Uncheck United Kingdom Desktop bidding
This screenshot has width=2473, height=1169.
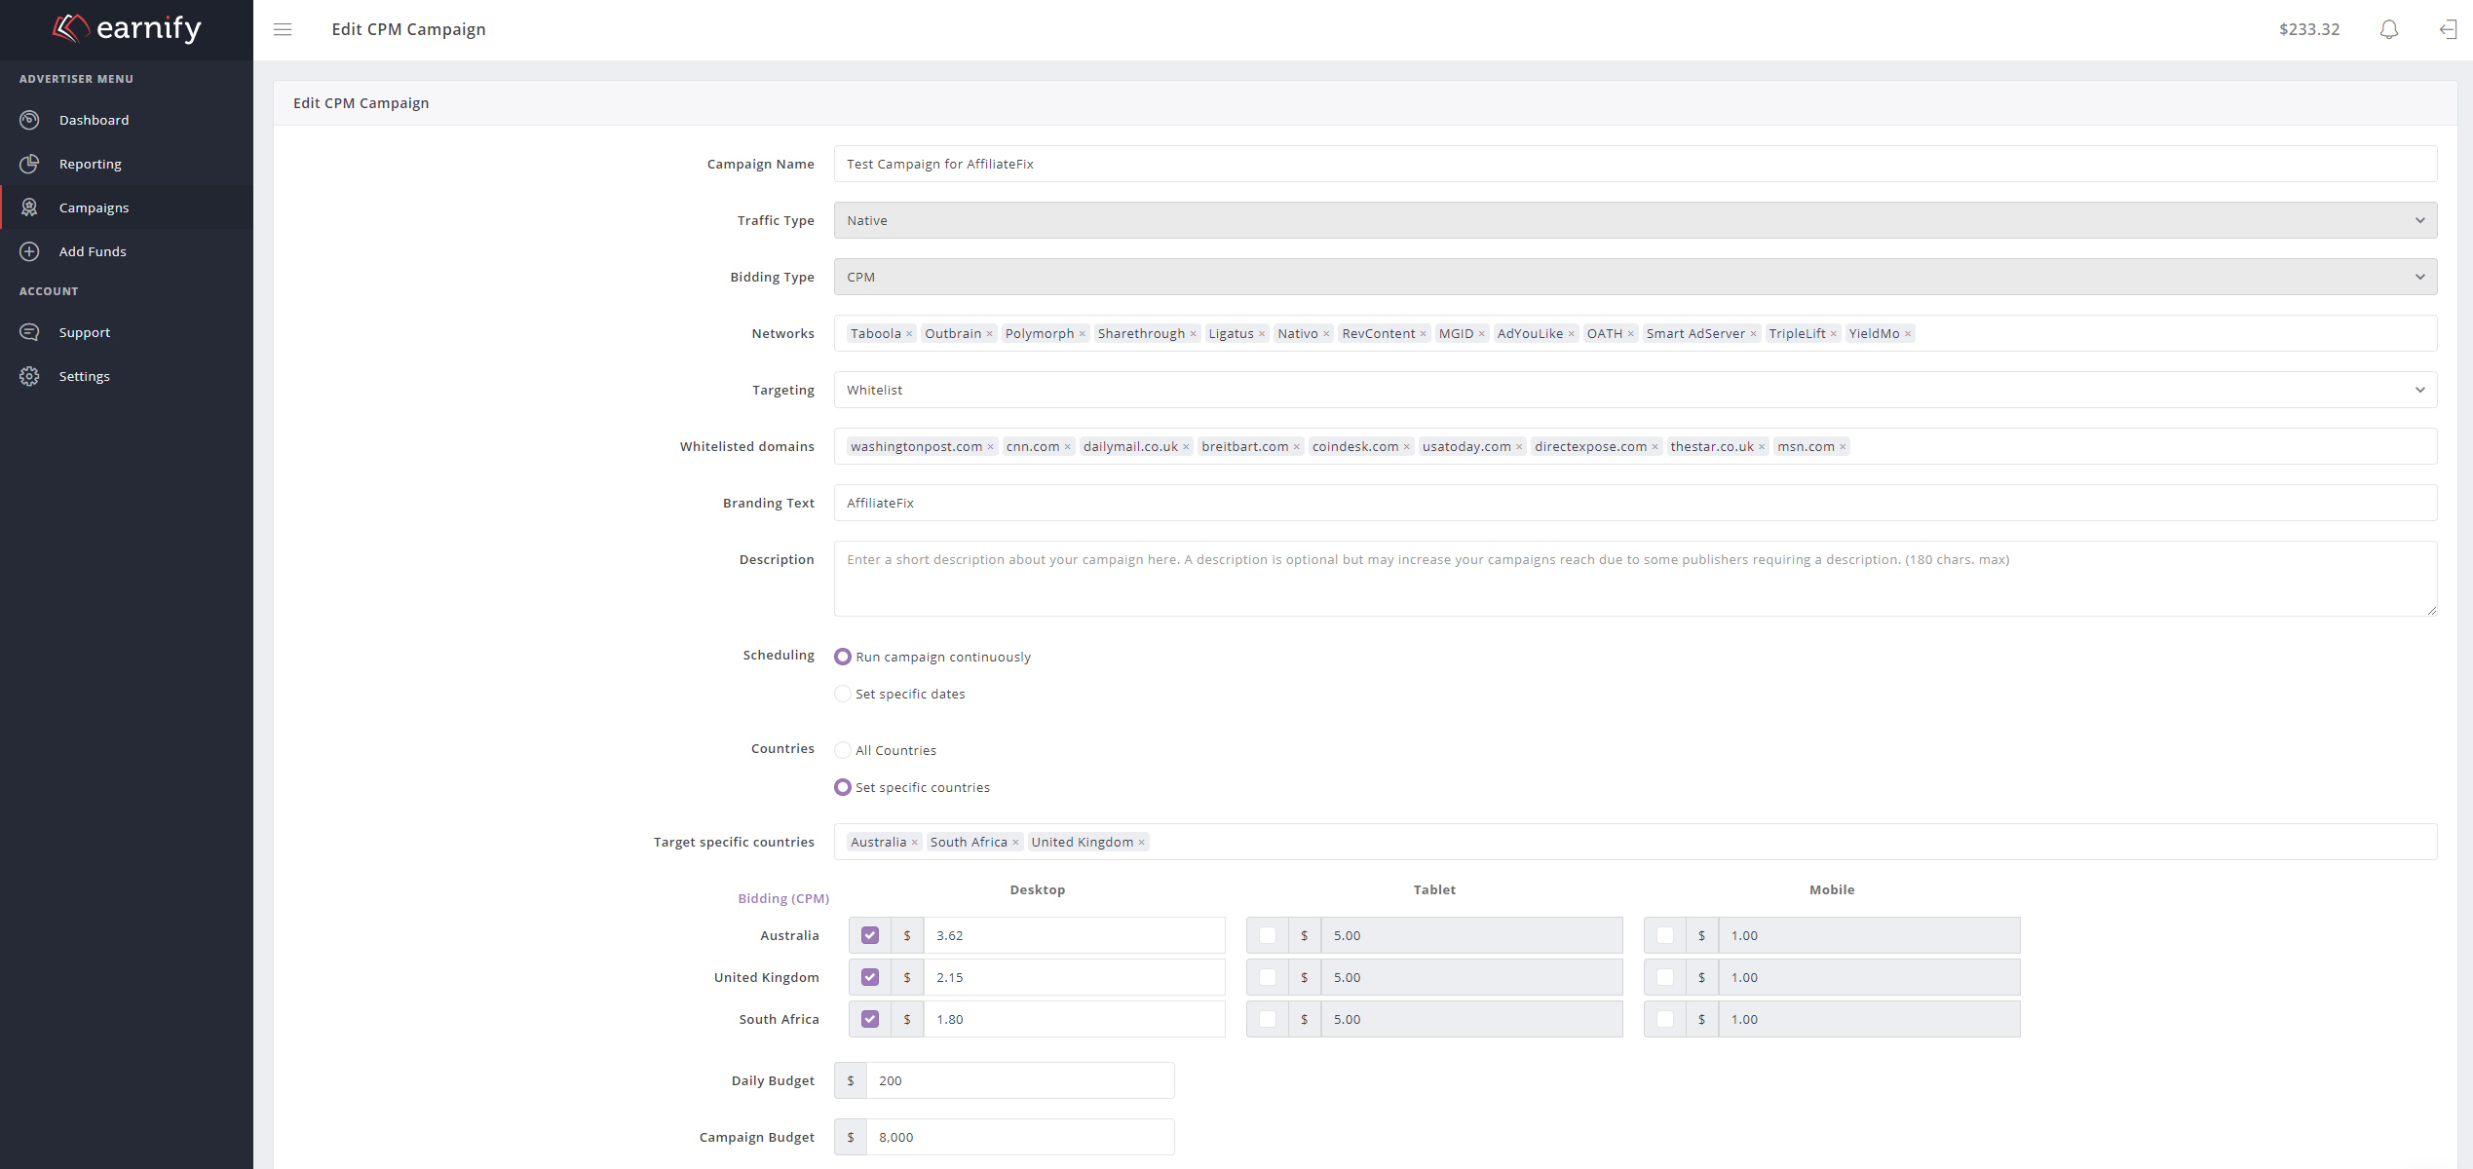point(870,977)
